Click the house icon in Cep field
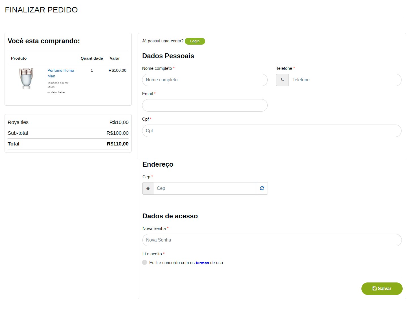 click(x=148, y=188)
